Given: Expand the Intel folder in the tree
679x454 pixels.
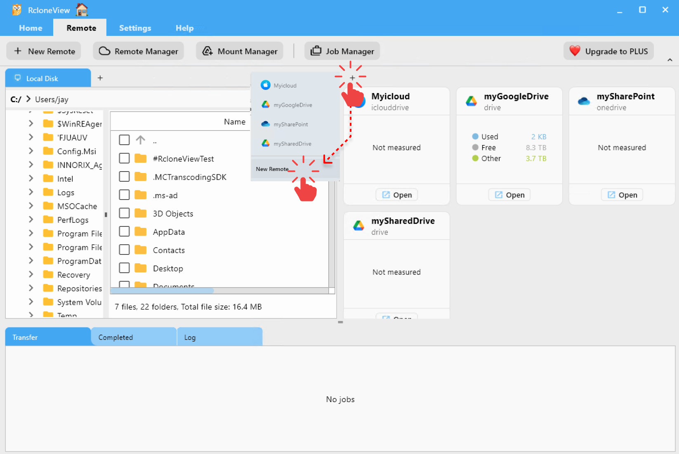Looking at the screenshot, I should (31, 178).
